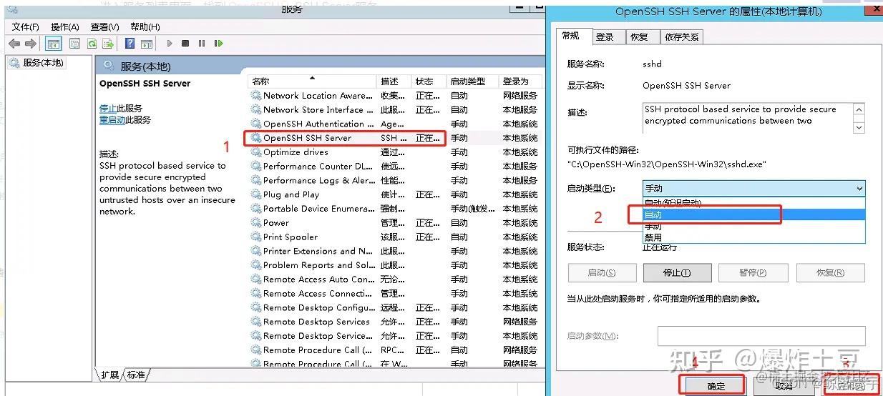Click the 确定 button
Viewport: 883px width, 396px height.
pyautogui.click(x=716, y=386)
